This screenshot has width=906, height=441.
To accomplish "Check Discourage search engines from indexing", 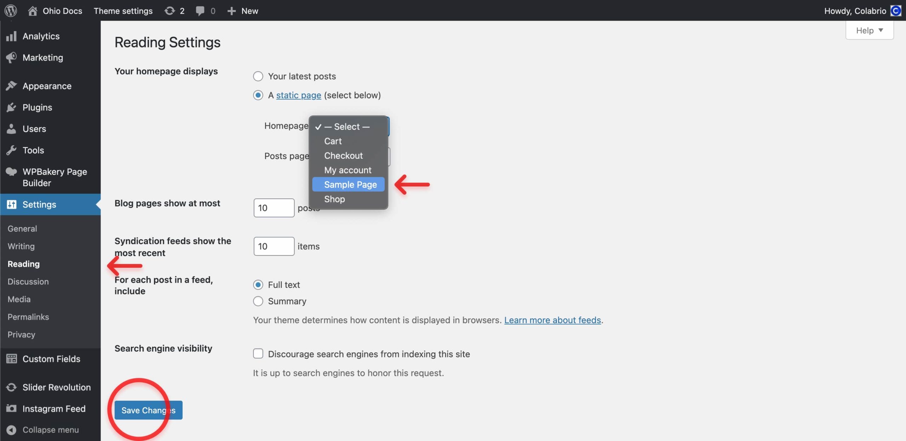I will point(258,354).
